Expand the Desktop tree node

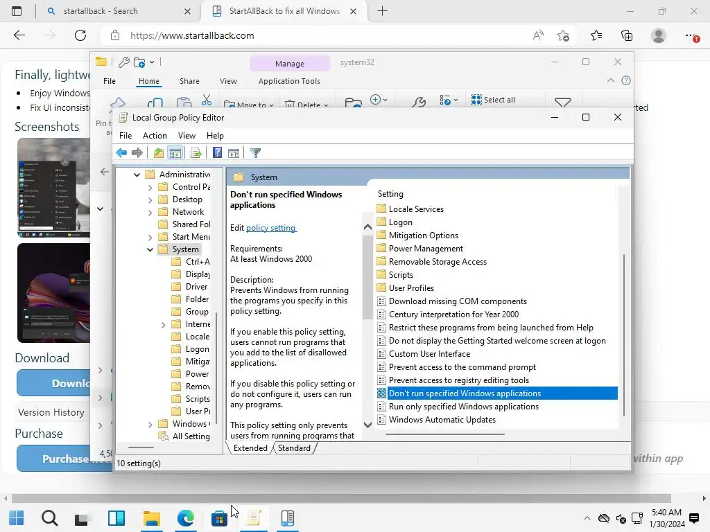[150, 199]
